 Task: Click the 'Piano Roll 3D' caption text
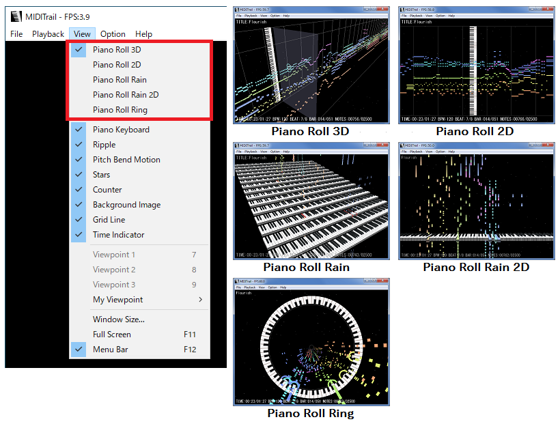(x=310, y=131)
